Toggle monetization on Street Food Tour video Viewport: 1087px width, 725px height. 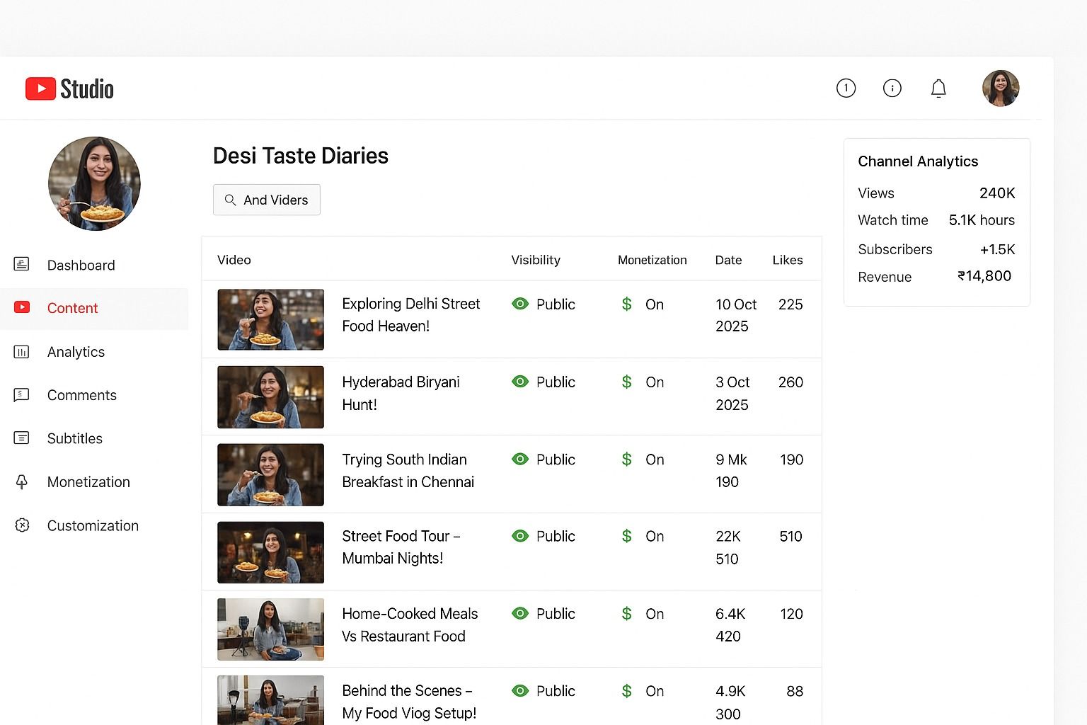627,536
